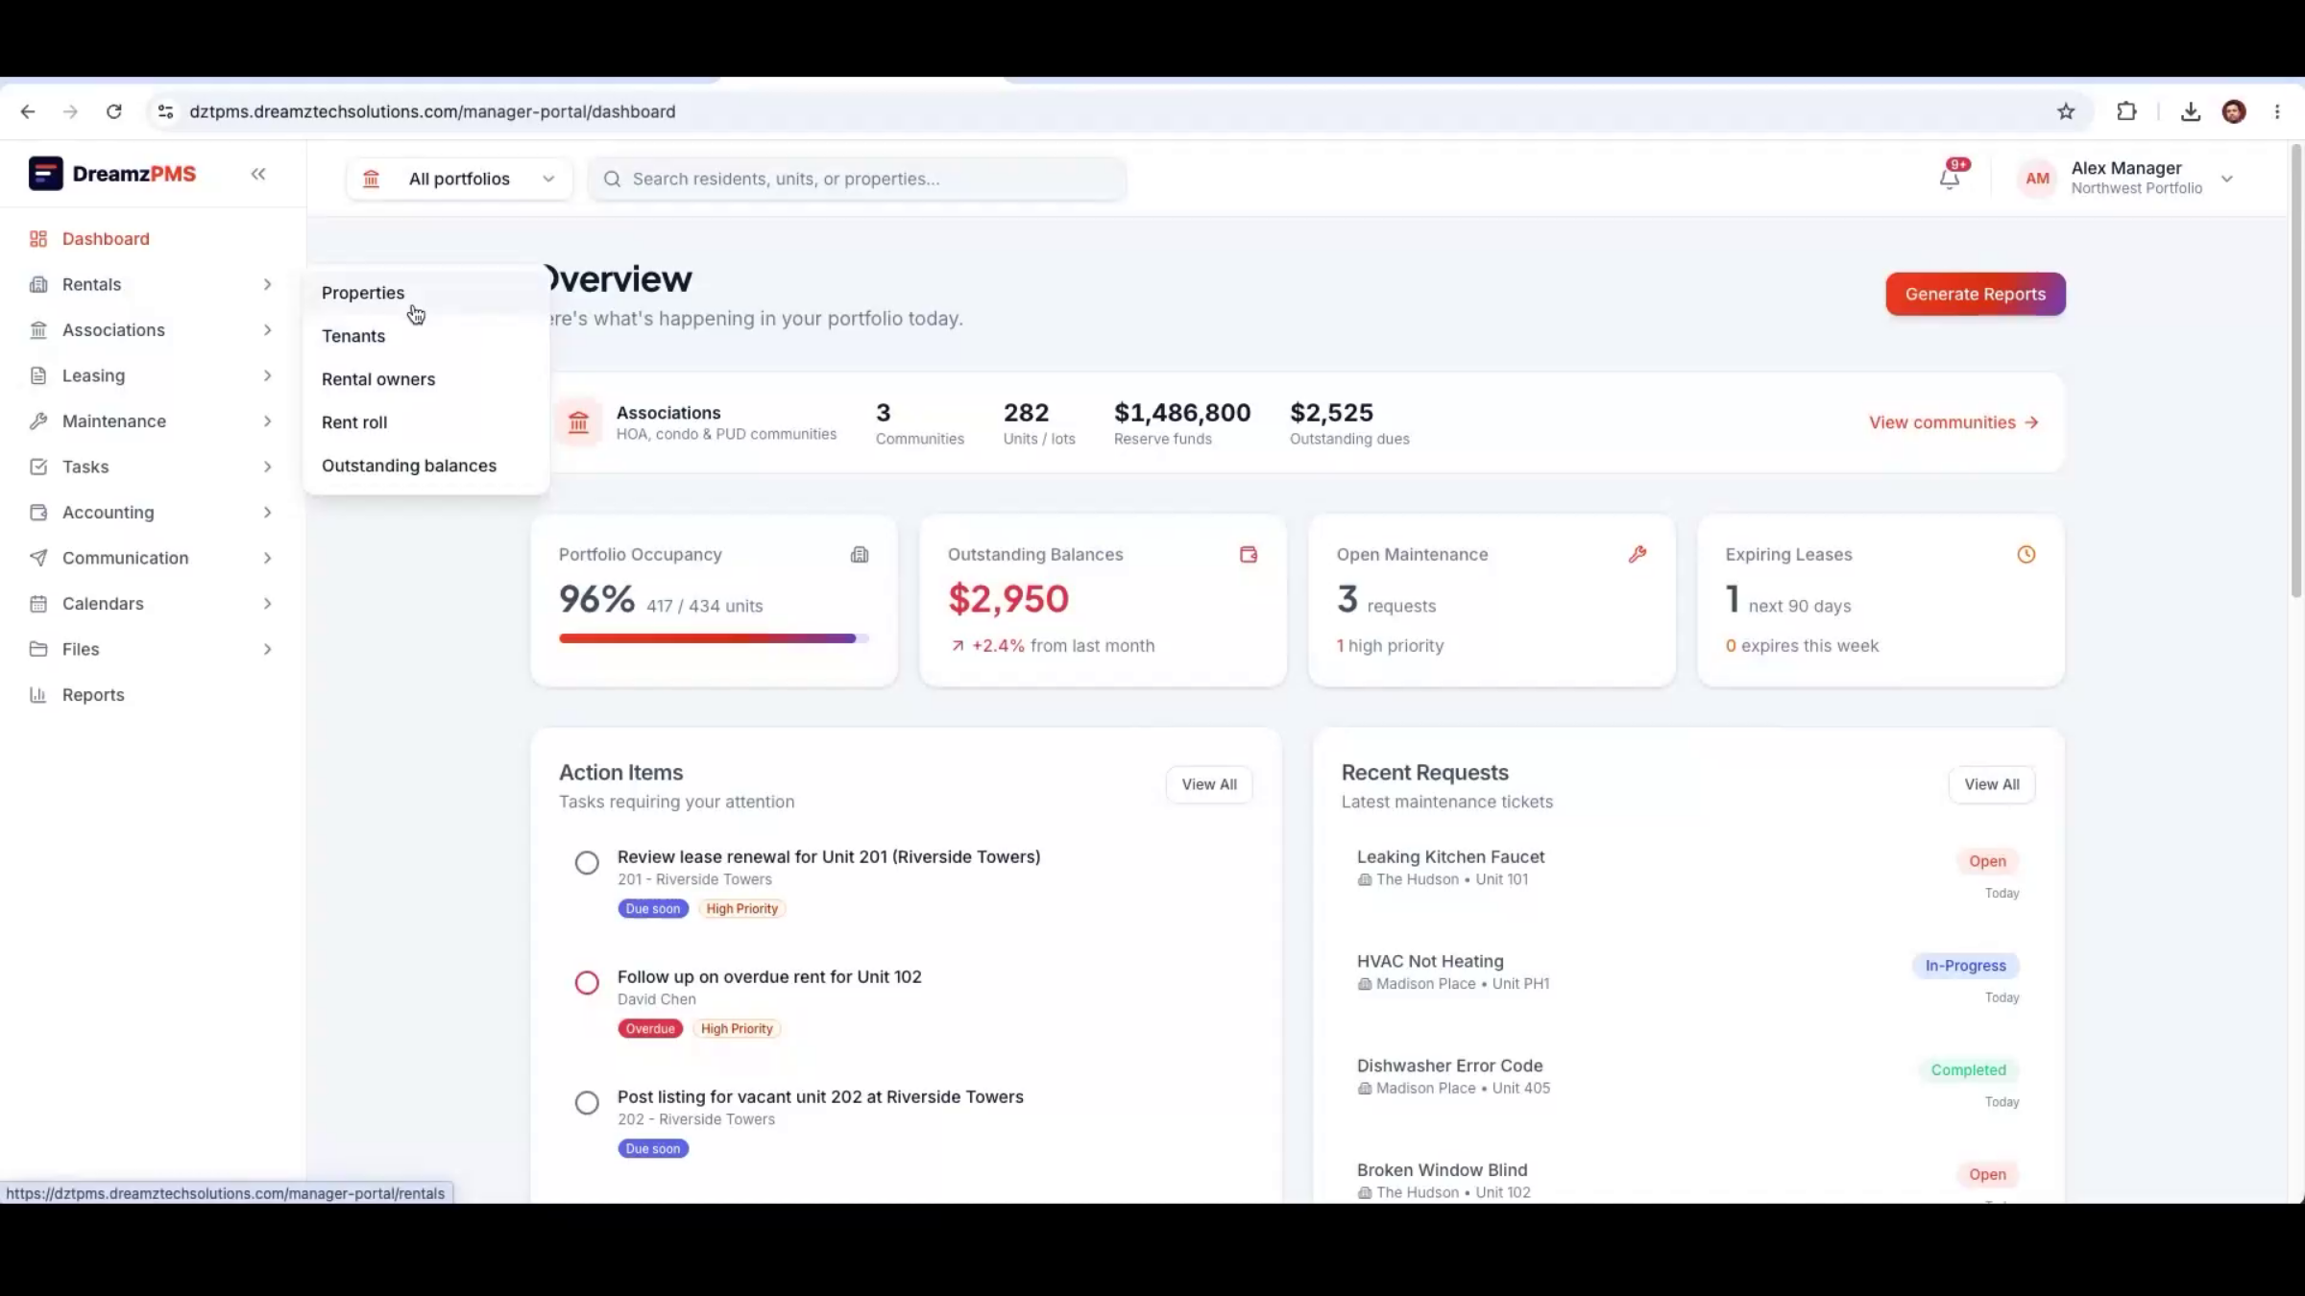
Task: Expand the Files submenu chevron
Action: 267,649
